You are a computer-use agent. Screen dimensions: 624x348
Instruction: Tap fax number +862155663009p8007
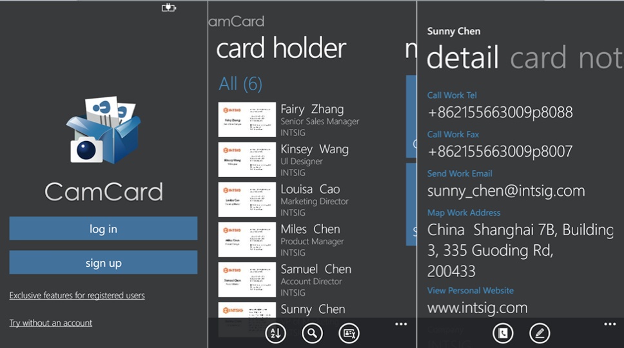[x=500, y=151]
